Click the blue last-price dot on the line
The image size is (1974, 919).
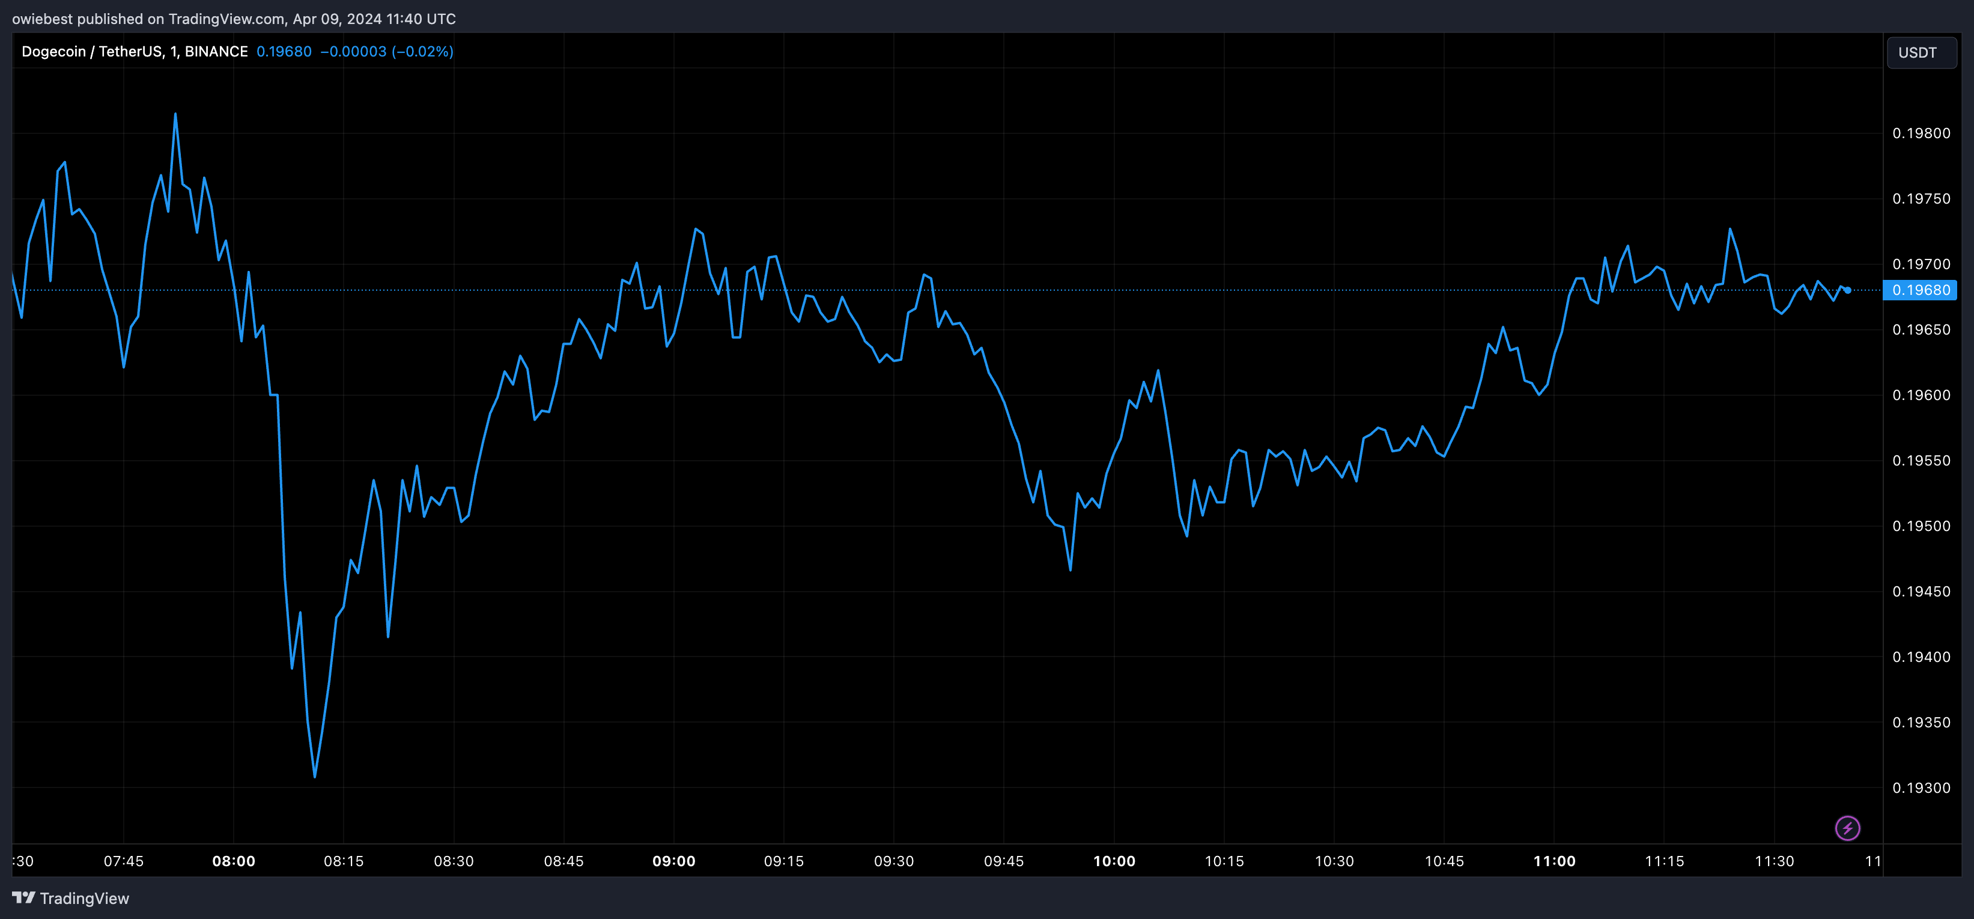coord(1848,291)
